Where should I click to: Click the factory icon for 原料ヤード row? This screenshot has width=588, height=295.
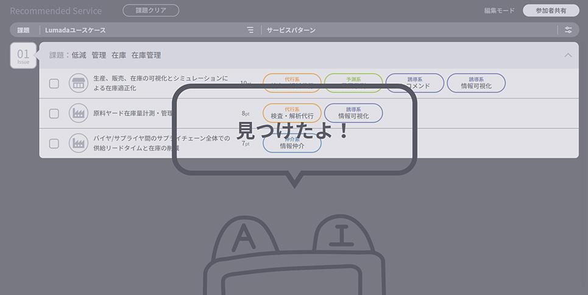pyautogui.click(x=78, y=113)
